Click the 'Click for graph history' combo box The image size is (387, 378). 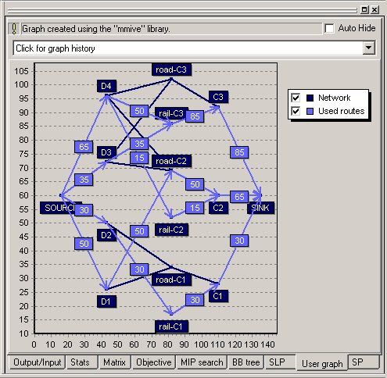click(194, 48)
